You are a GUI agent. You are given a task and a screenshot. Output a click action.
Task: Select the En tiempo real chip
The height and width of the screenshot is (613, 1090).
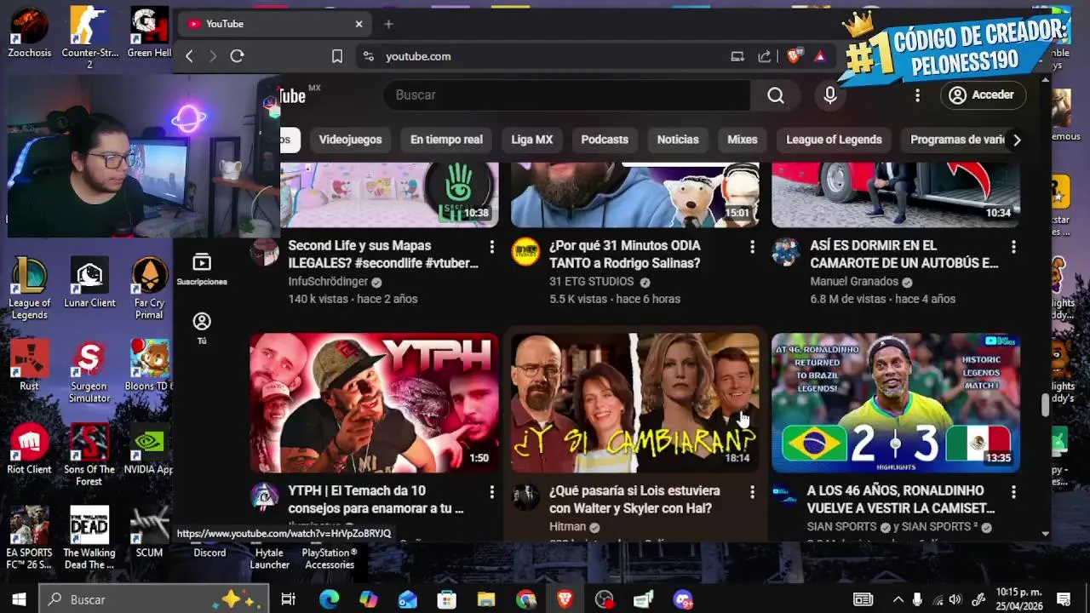[446, 140]
